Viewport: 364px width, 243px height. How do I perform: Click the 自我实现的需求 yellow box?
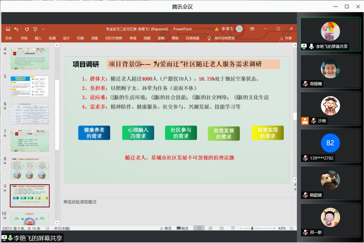(268, 133)
